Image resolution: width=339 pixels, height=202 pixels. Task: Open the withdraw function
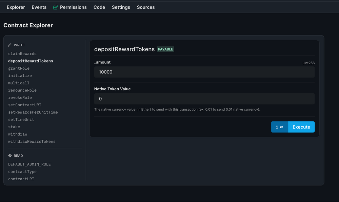pyautogui.click(x=18, y=134)
